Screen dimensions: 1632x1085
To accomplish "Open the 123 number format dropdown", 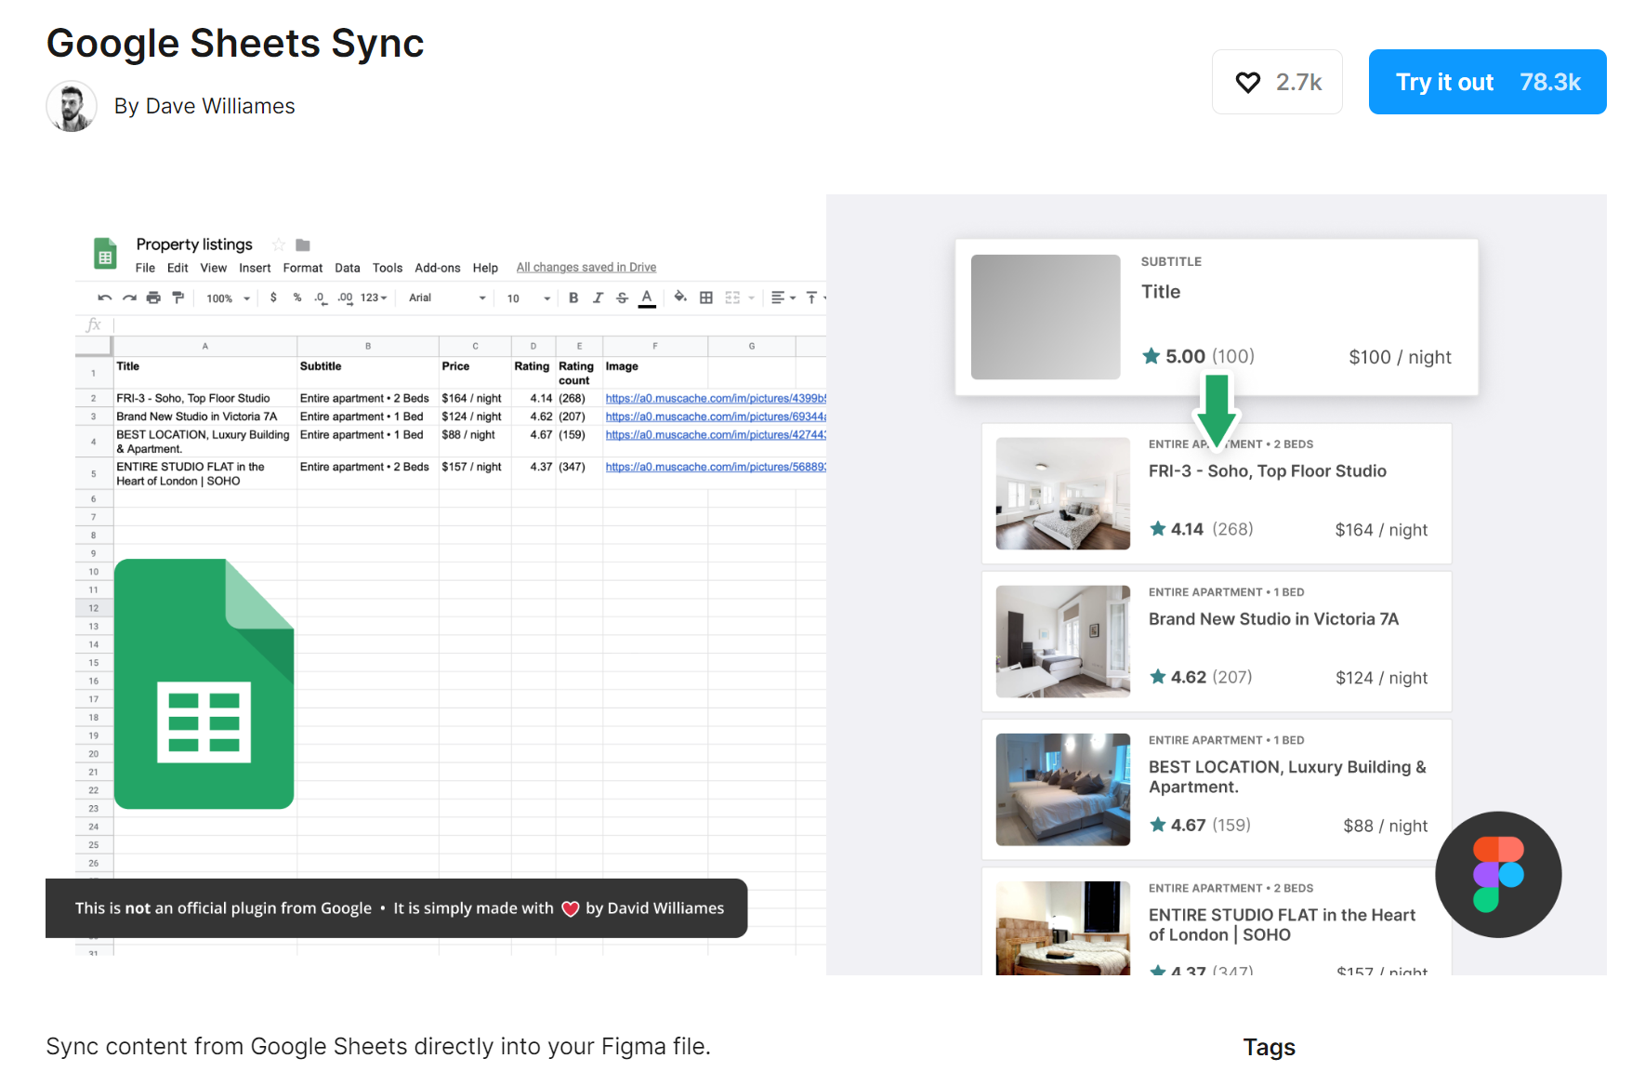I will [374, 298].
